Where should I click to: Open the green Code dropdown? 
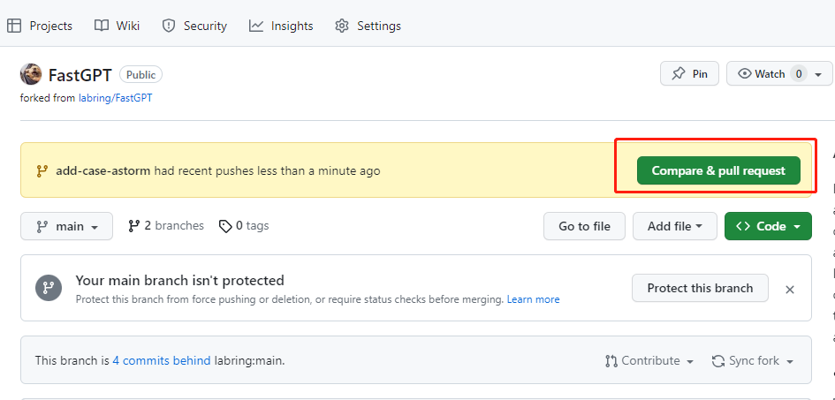[768, 226]
